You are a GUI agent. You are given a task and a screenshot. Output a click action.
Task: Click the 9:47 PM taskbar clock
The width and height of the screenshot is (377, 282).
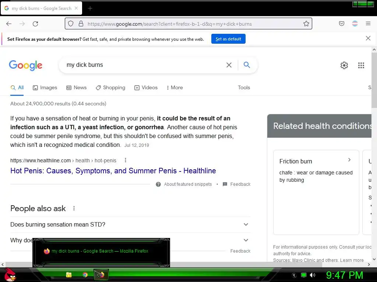point(344,275)
